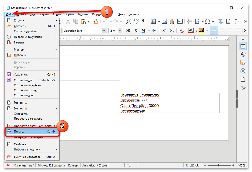252x172 pixels.
Task: Click Сохранить как... in the menu
Action: click(x=24, y=80)
